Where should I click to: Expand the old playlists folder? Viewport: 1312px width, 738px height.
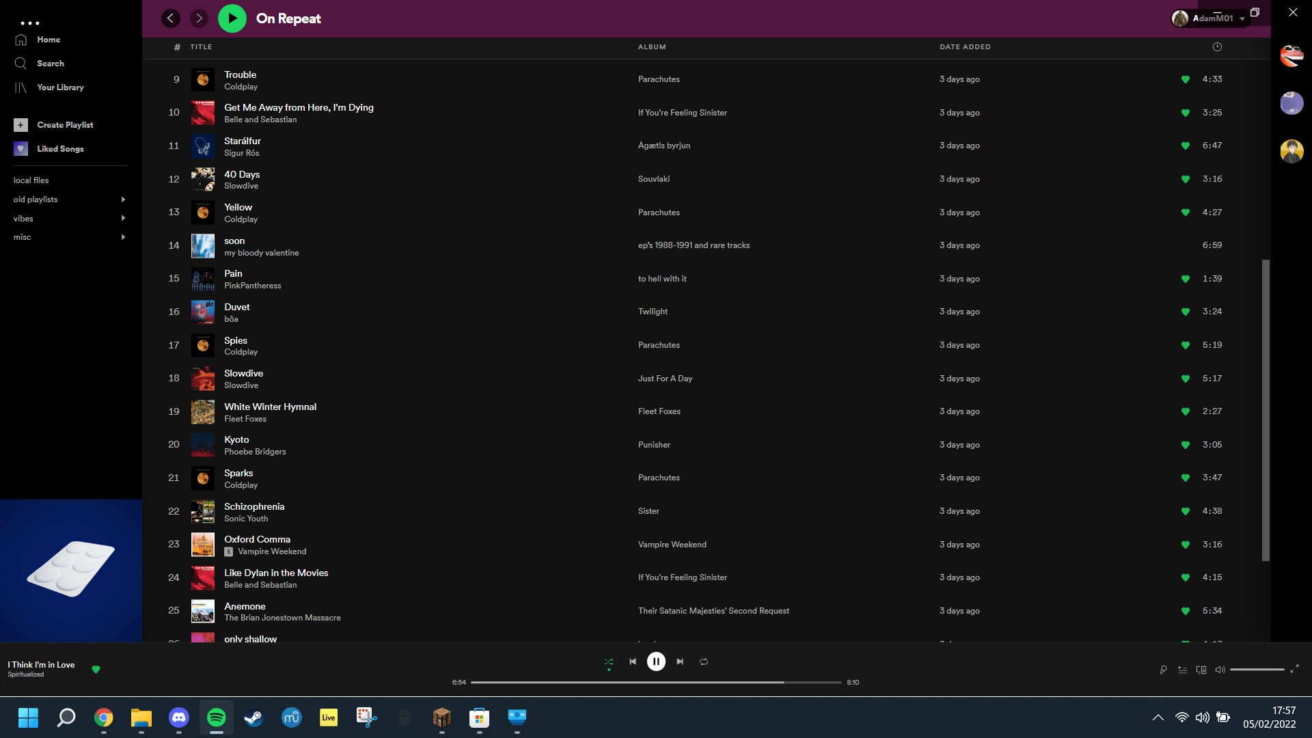pyautogui.click(x=123, y=199)
